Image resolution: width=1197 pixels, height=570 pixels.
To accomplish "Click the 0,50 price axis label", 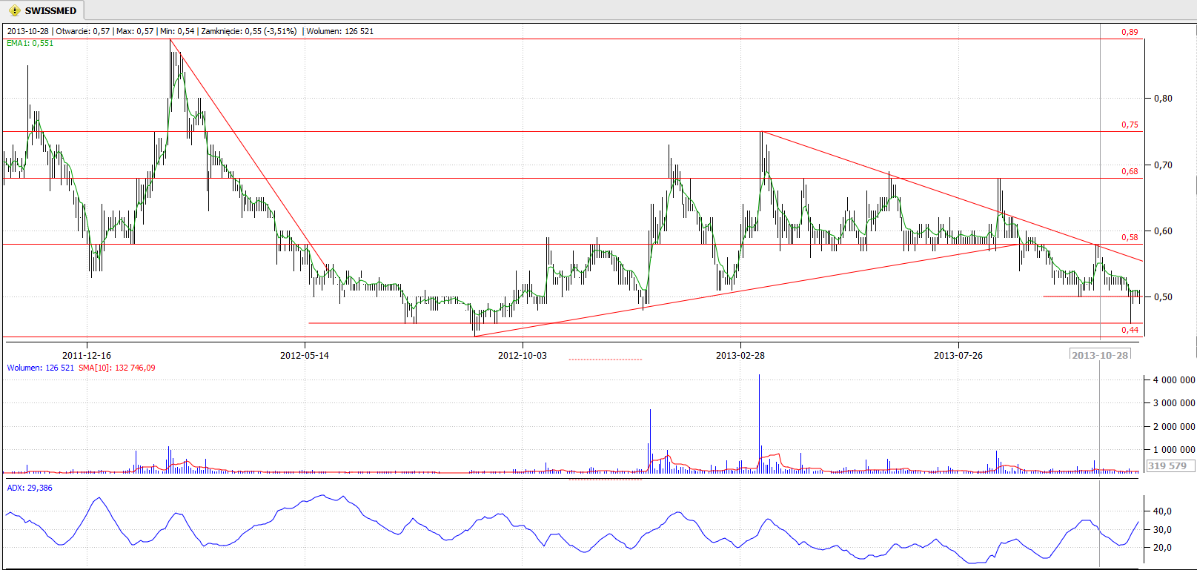I will coord(1163,296).
